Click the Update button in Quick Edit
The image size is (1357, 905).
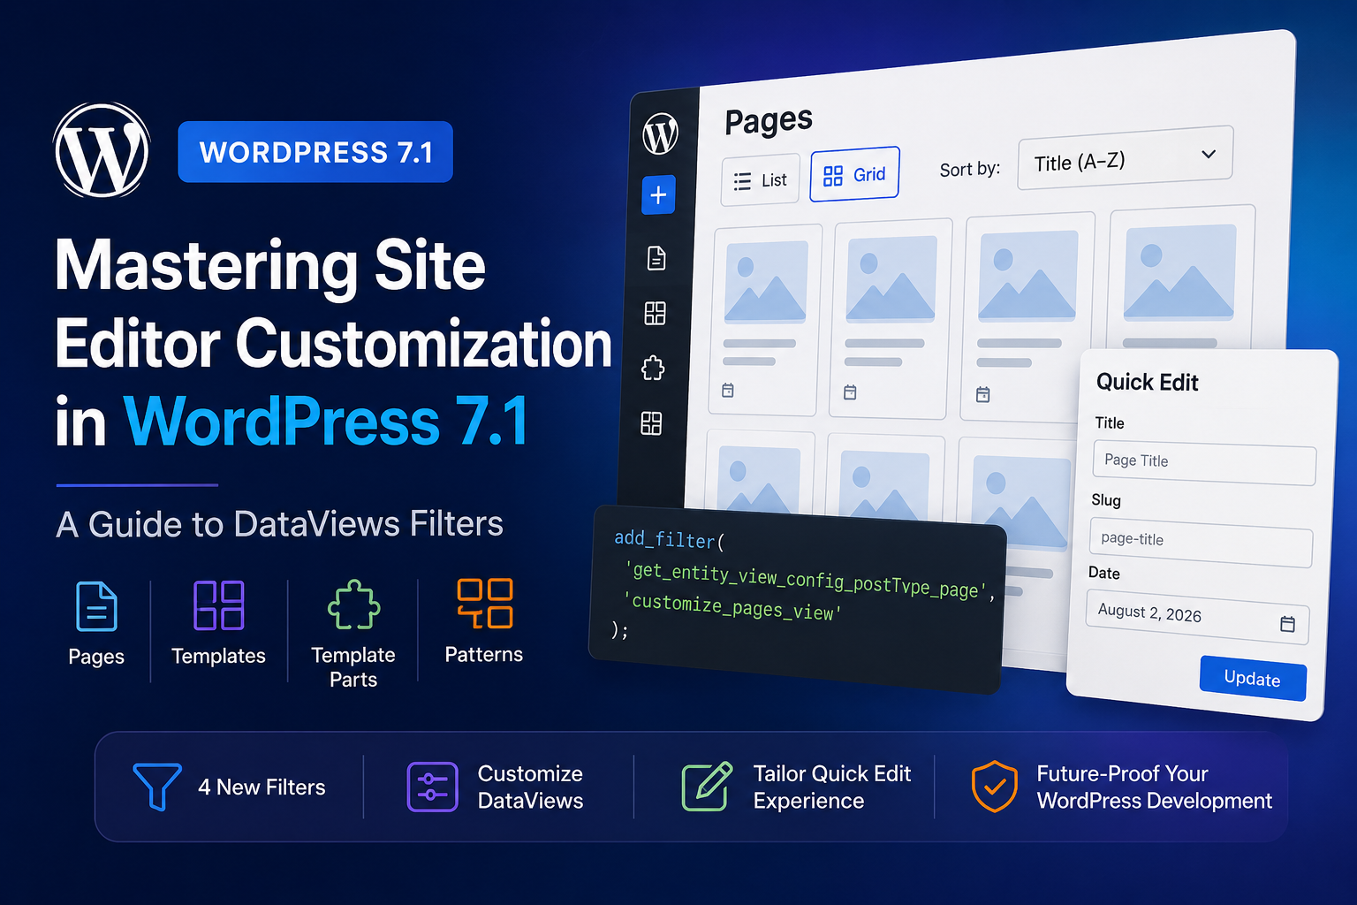(1253, 678)
